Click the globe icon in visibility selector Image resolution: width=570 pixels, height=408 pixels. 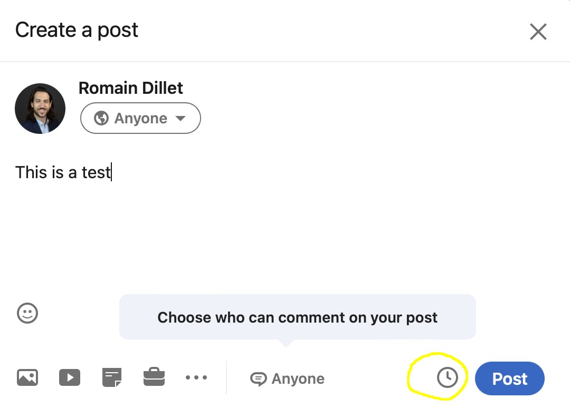(x=101, y=118)
